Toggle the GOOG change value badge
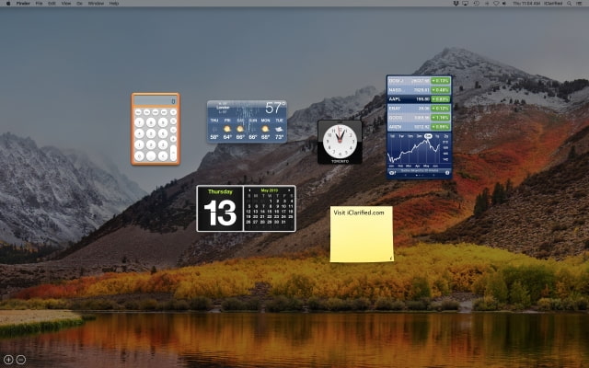Screen dimensions: 589x368 [x=441, y=117]
